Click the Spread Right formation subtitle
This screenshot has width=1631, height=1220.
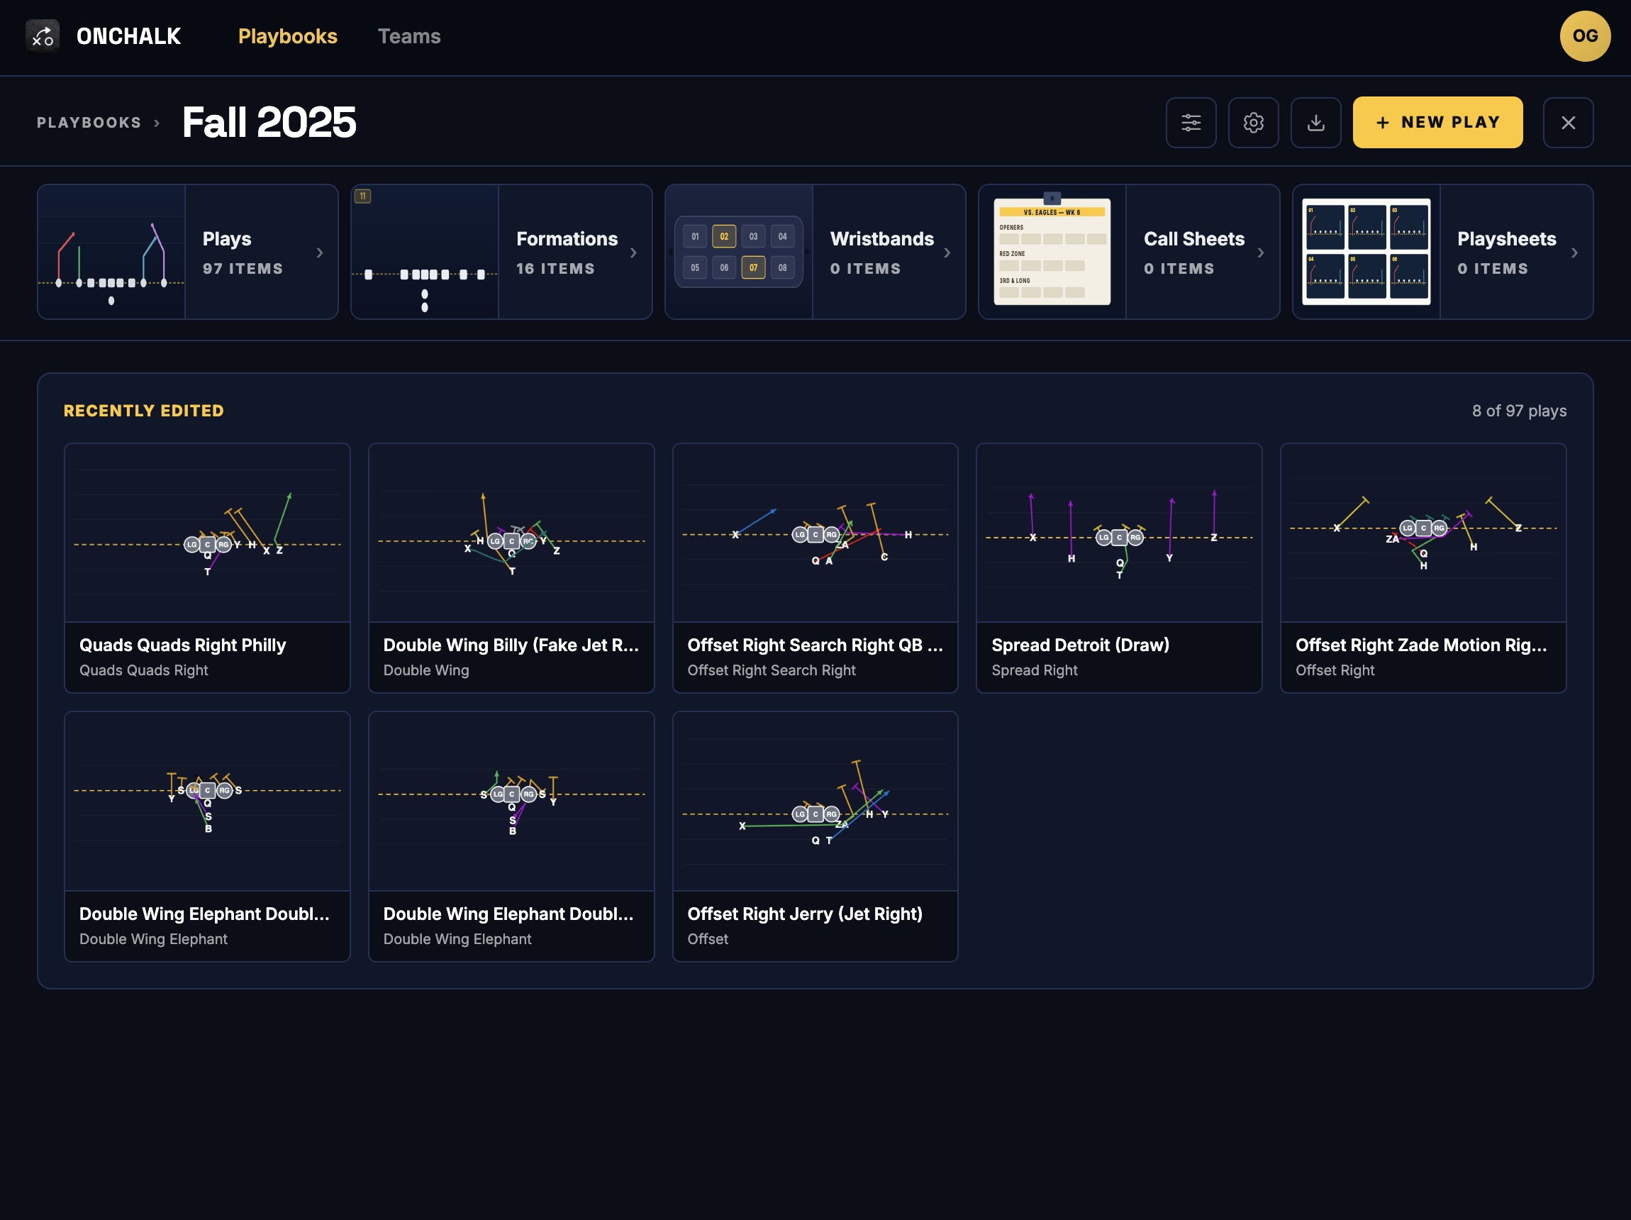[1035, 670]
